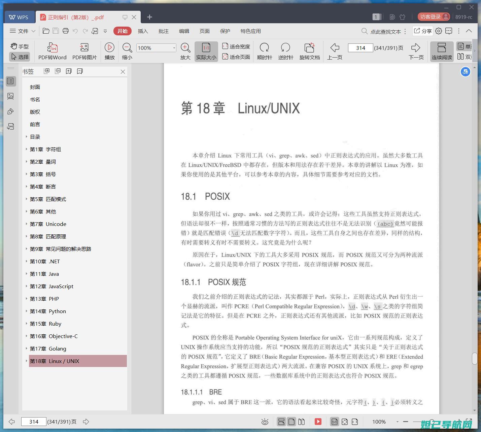This screenshot has width=481, height=432.
Task: Click the redo arrow
Action: pyautogui.click(x=85, y=31)
